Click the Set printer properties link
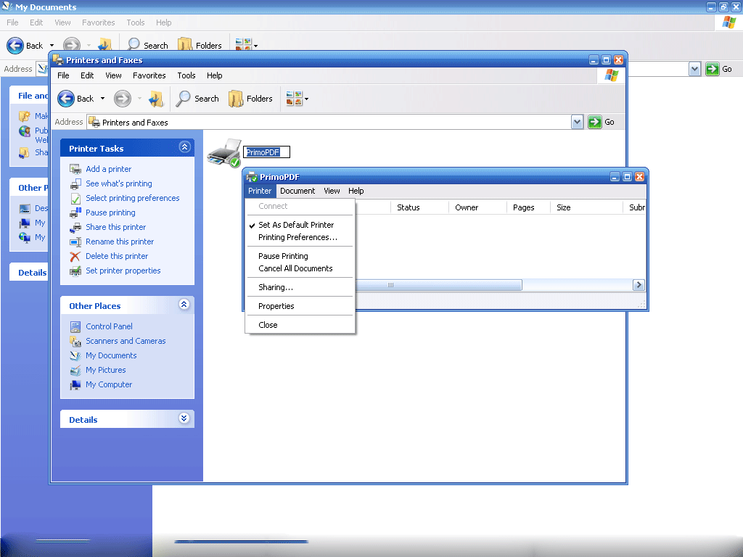Viewport: 743px width, 557px height. pyautogui.click(x=123, y=271)
